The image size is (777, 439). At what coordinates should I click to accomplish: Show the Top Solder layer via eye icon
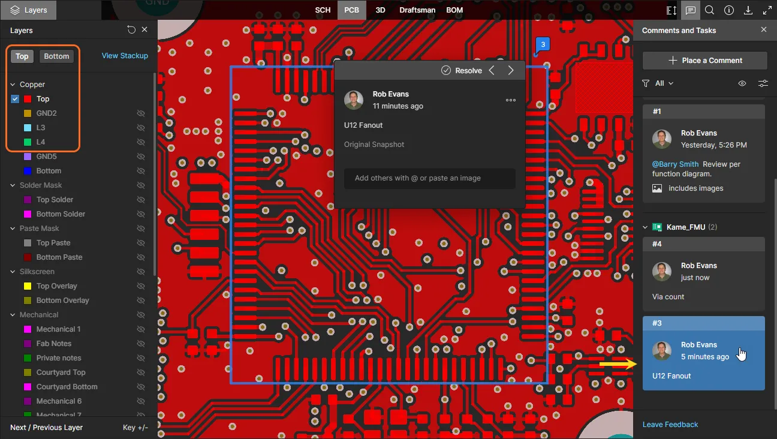pyautogui.click(x=141, y=200)
